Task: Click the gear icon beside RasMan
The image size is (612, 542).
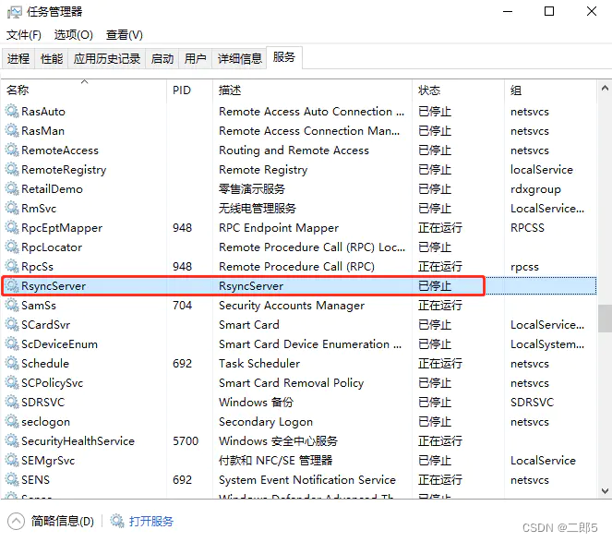Action: pos(12,130)
